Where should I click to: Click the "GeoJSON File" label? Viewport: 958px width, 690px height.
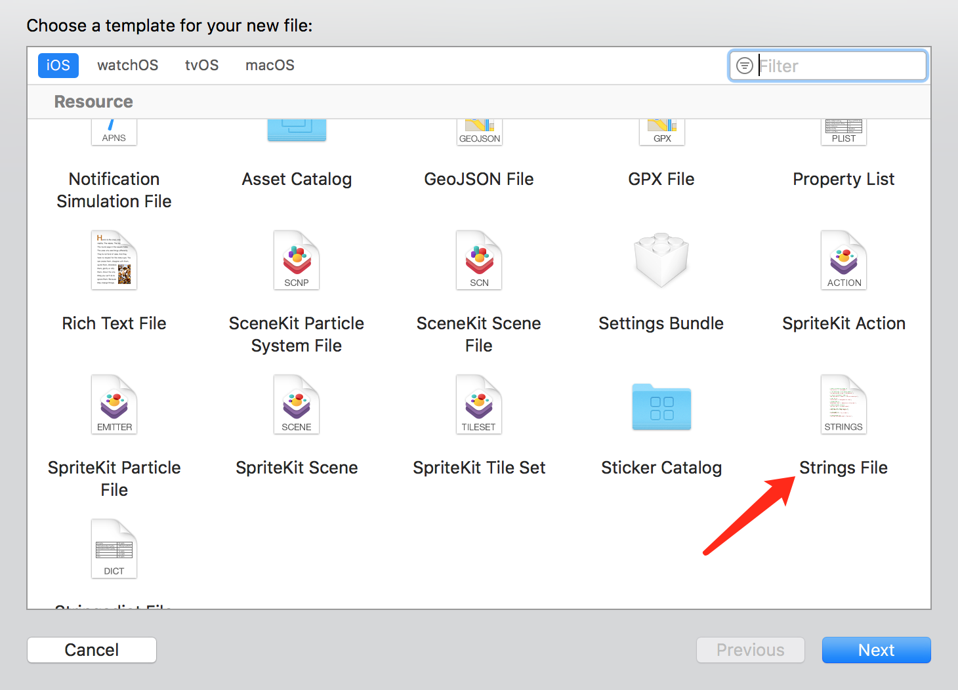479,179
